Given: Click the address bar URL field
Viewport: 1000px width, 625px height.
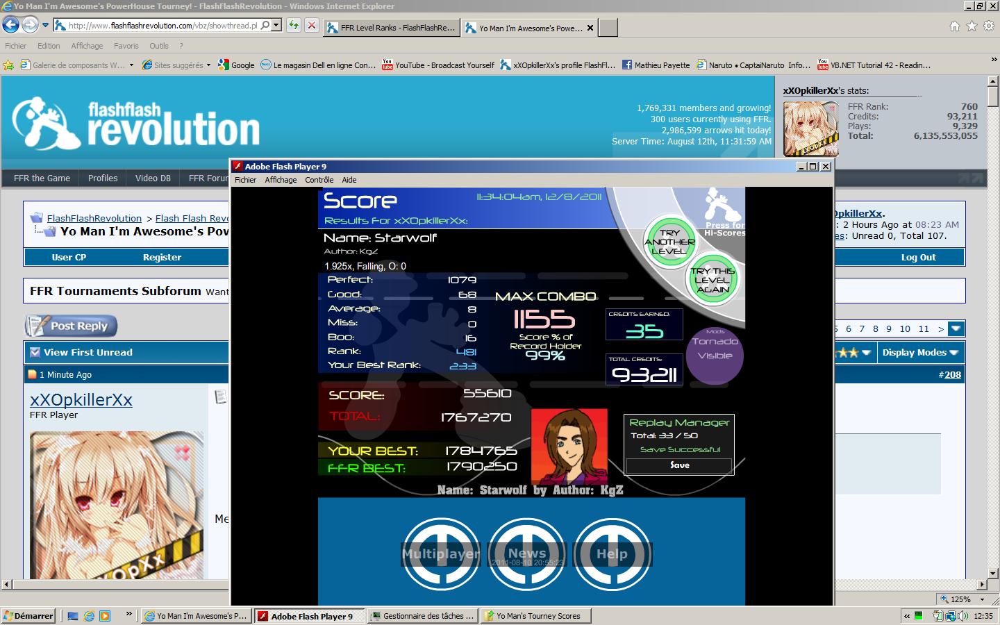Looking at the screenshot, I should click(x=162, y=26).
